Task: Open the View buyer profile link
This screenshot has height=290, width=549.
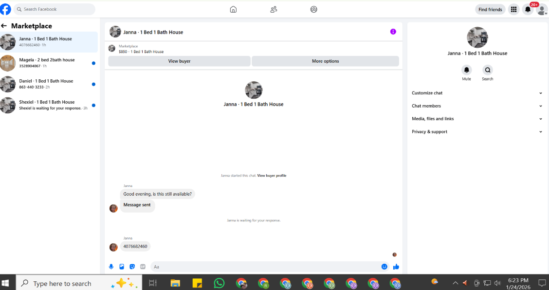Action: [x=272, y=176]
